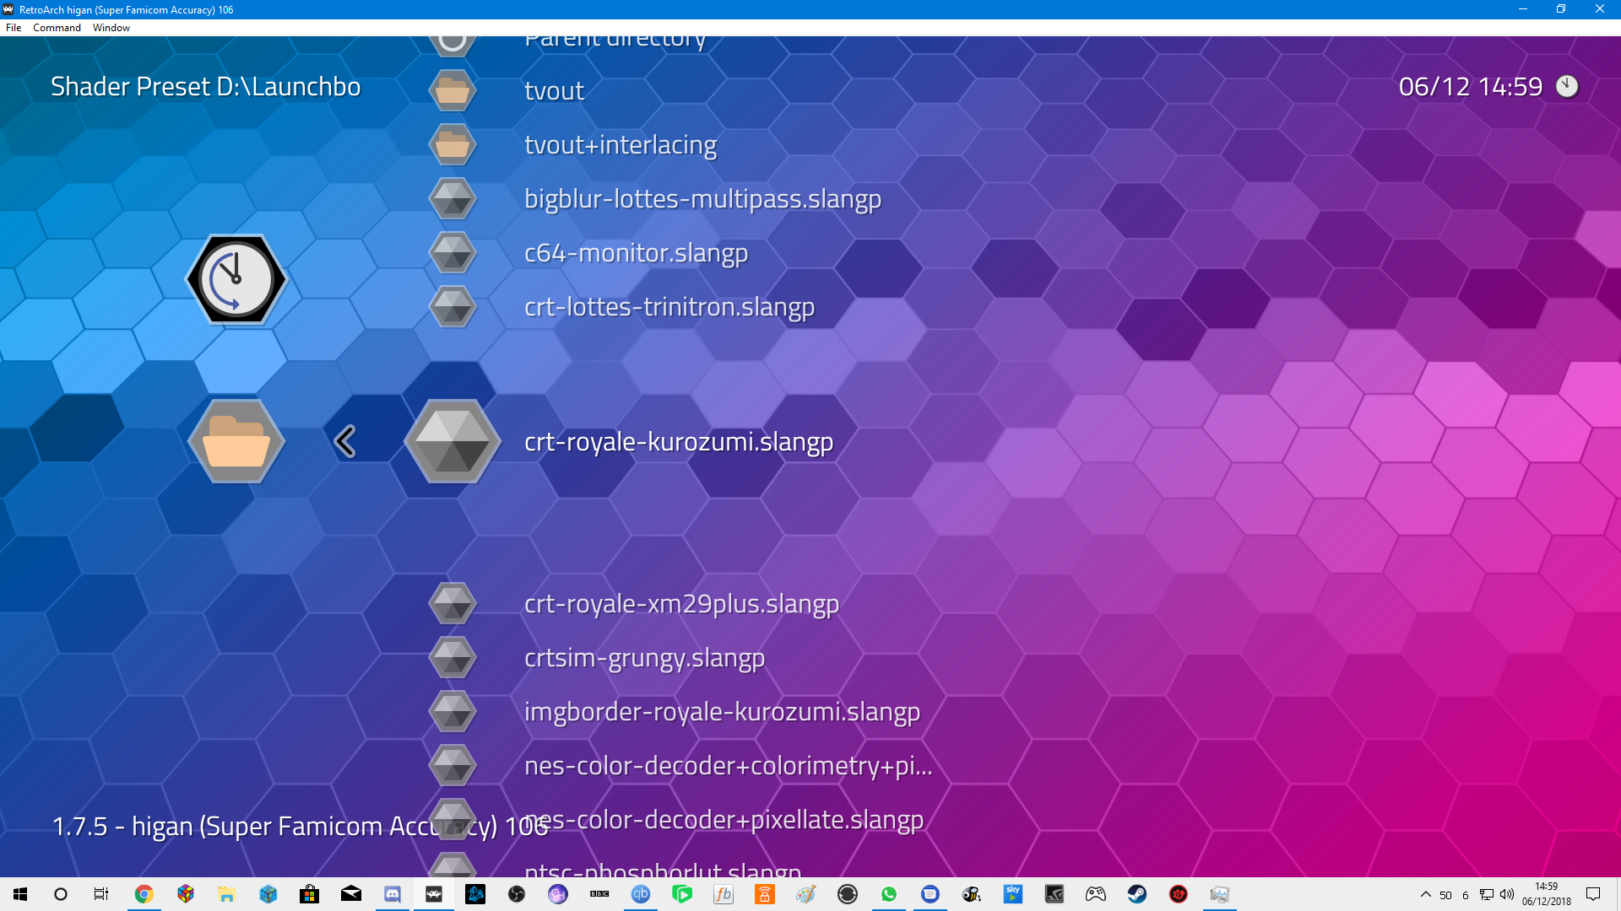
Task: Focus the RetroArch taskbar icon
Action: 434,894
